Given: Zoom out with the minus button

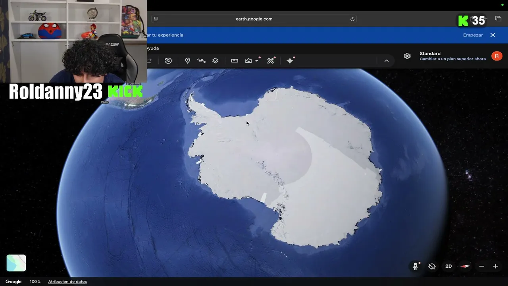Looking at the screenshot, I should point(481,266).
